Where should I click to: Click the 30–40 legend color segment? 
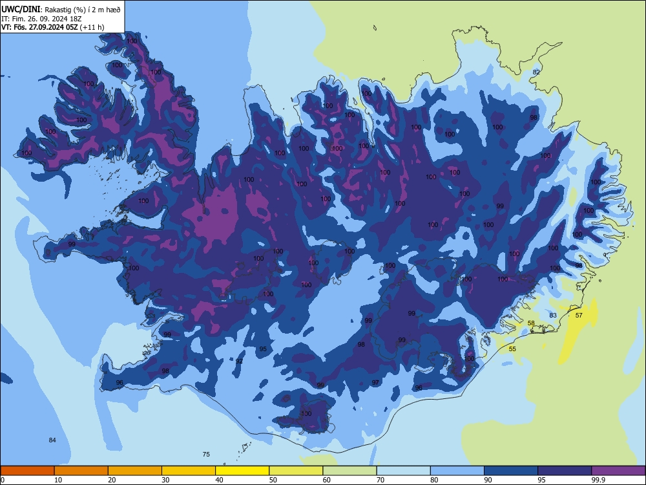(x=189, y=471)
